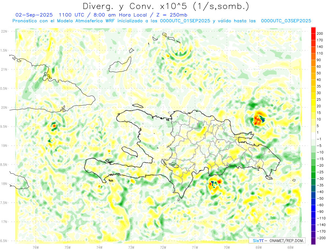Click the '8.5N' latitude label
The image size is (326, 251).
(x=4, y=165)
